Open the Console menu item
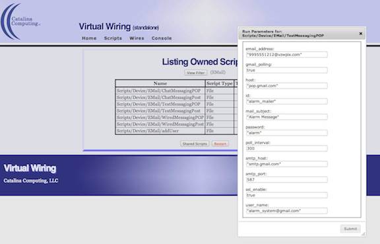This screenshot has width=380, height=244. 162,38
